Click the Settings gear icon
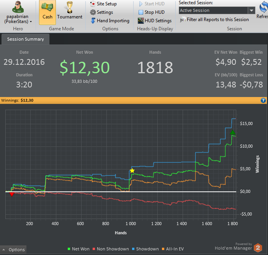 tap(93, 12)
